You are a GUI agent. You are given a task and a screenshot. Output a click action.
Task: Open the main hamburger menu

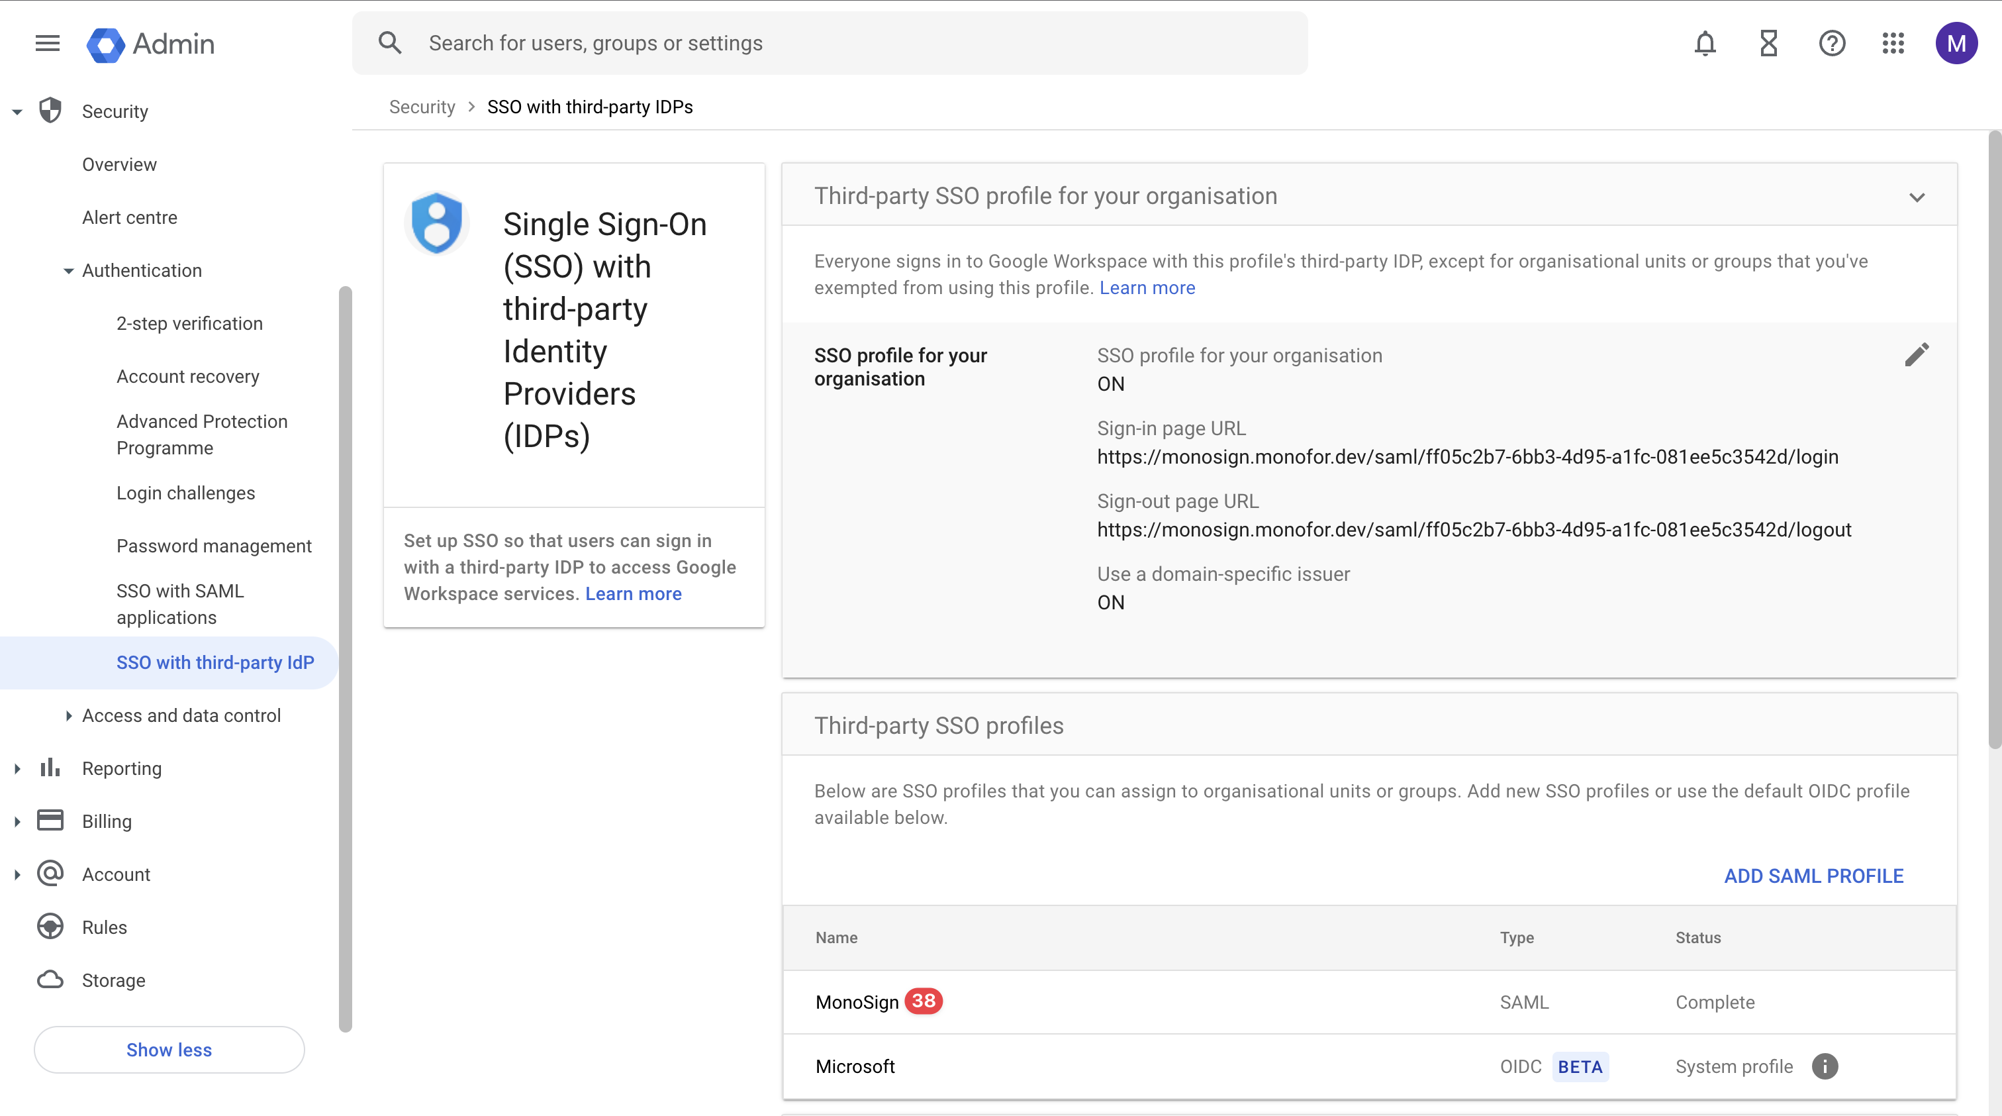point(48,44)
